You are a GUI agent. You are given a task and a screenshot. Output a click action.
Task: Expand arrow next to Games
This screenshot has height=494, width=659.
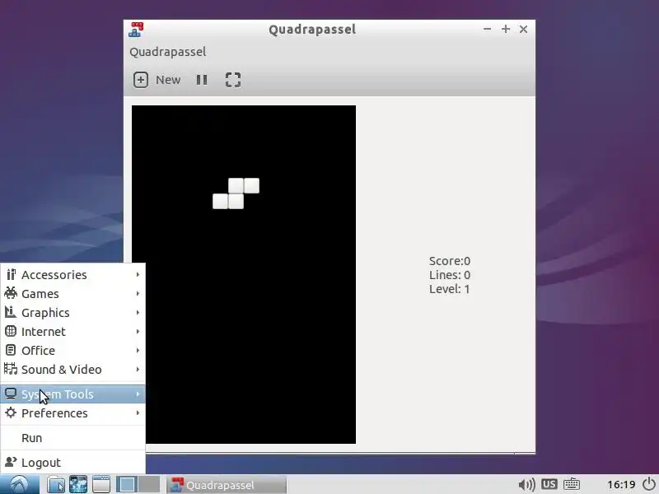click(x=138, y=294)
